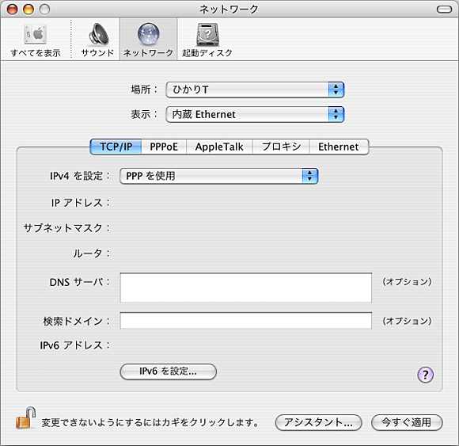Click the IPv6 を設定... button

tap(169, 372)
